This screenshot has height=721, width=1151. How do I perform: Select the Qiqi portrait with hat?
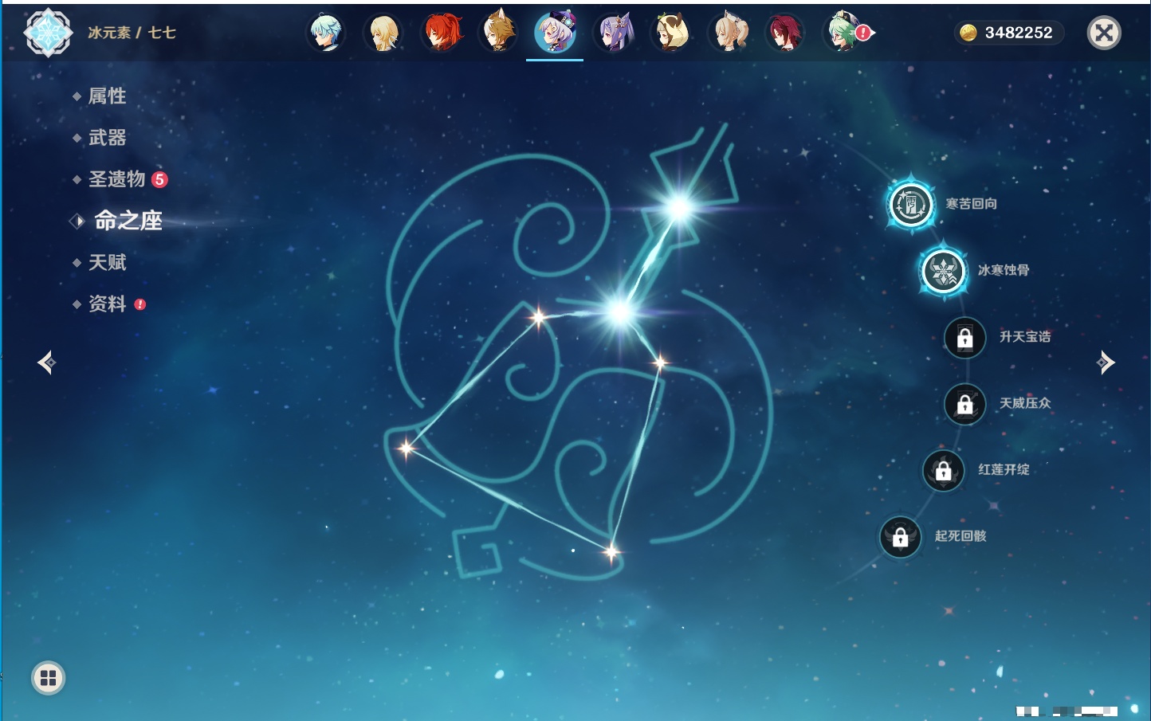point(555,33)
